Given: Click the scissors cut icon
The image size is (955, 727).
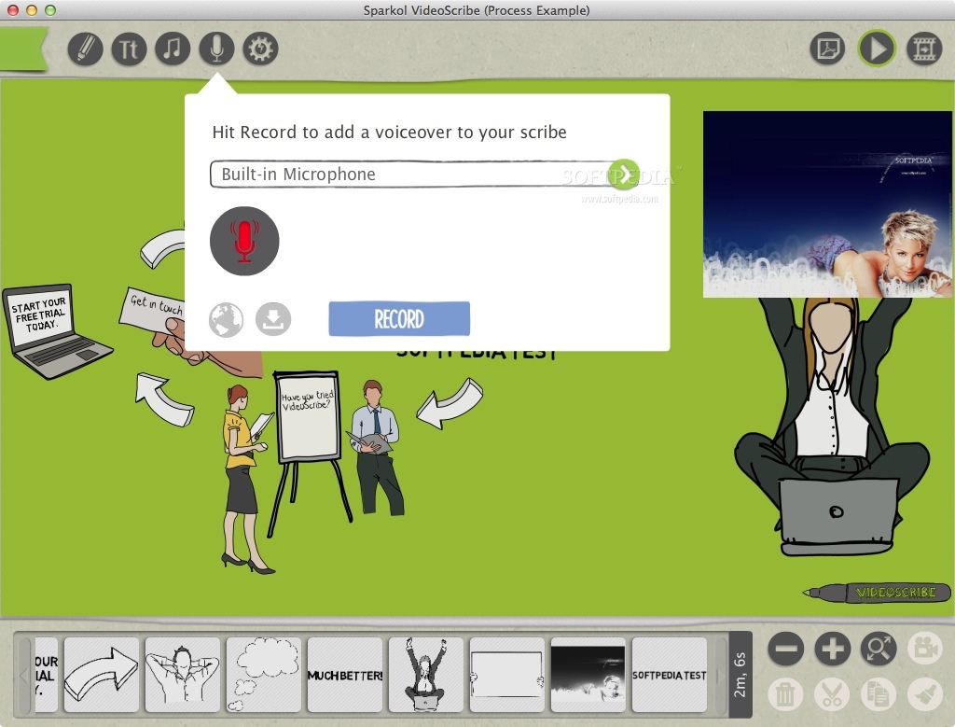Looking at the screenshot, I should pyautogui.click(x=831, y=694).
